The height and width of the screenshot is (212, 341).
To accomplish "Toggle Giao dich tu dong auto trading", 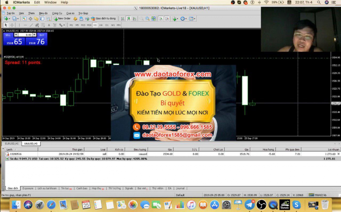I will tap(103, 18).
